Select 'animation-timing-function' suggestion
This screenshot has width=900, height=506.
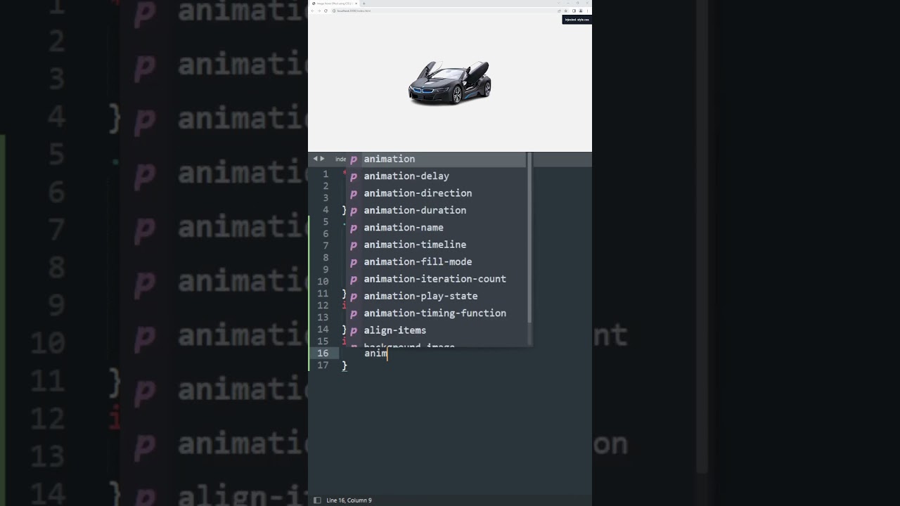(436, 313)
